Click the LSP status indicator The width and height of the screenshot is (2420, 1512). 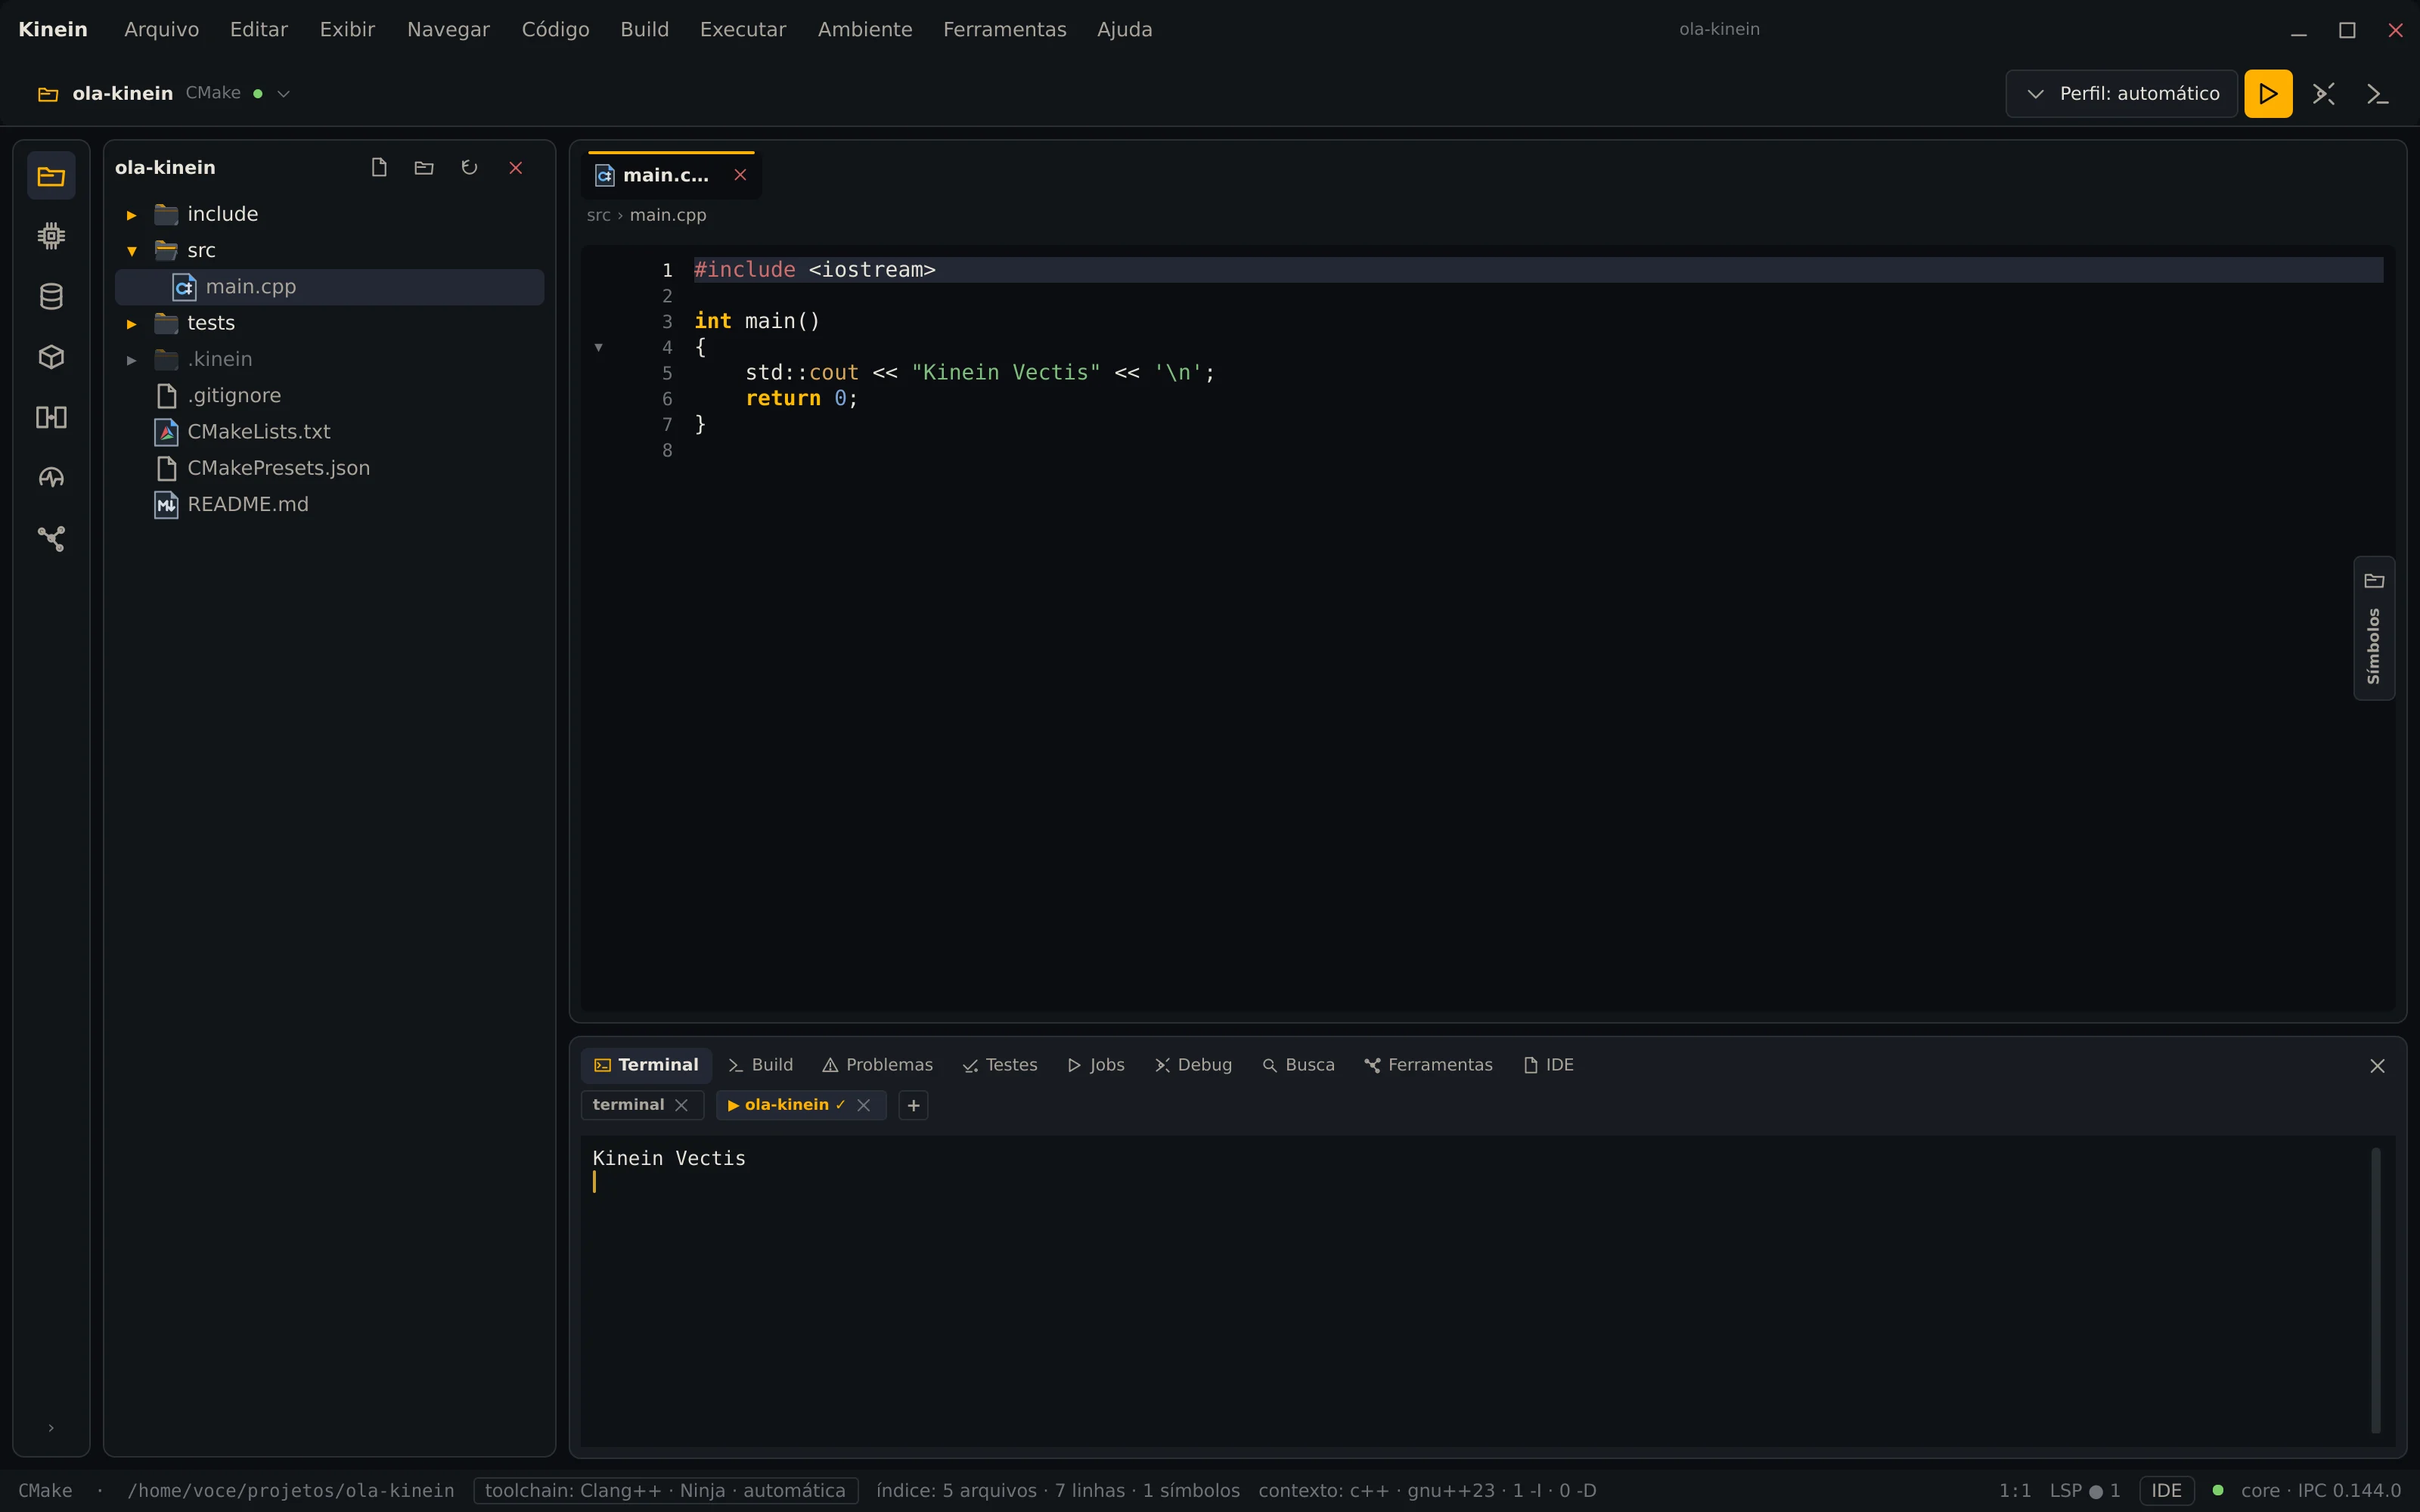point(2084,1490)
